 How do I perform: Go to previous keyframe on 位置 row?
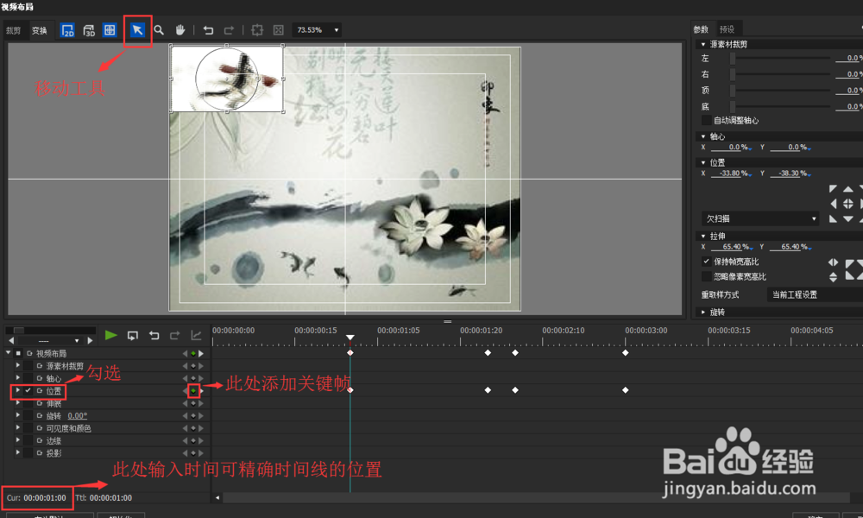[x=185, y=391]
